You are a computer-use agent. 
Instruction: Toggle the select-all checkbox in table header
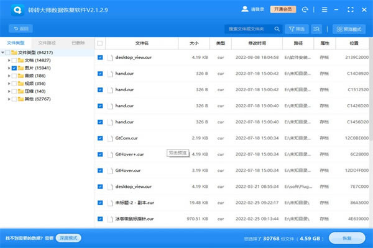point(100,43)
